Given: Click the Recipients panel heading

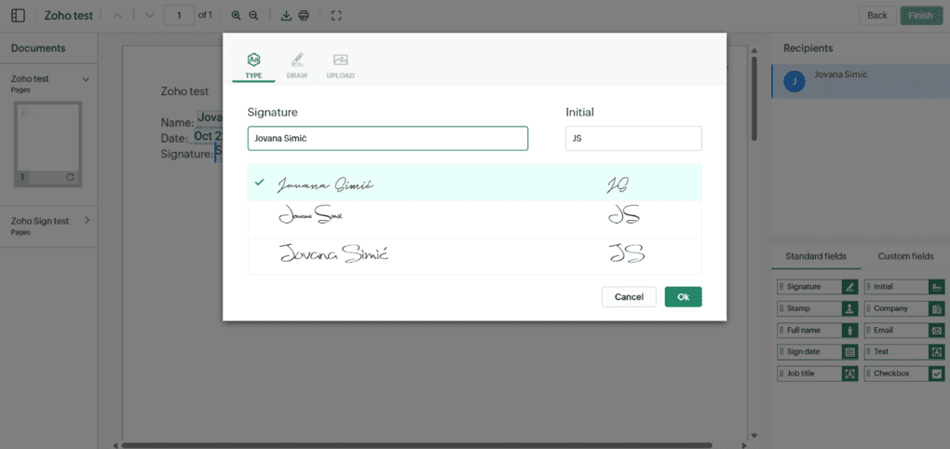Looking at the screenshot, I should (x=808, y=48).
